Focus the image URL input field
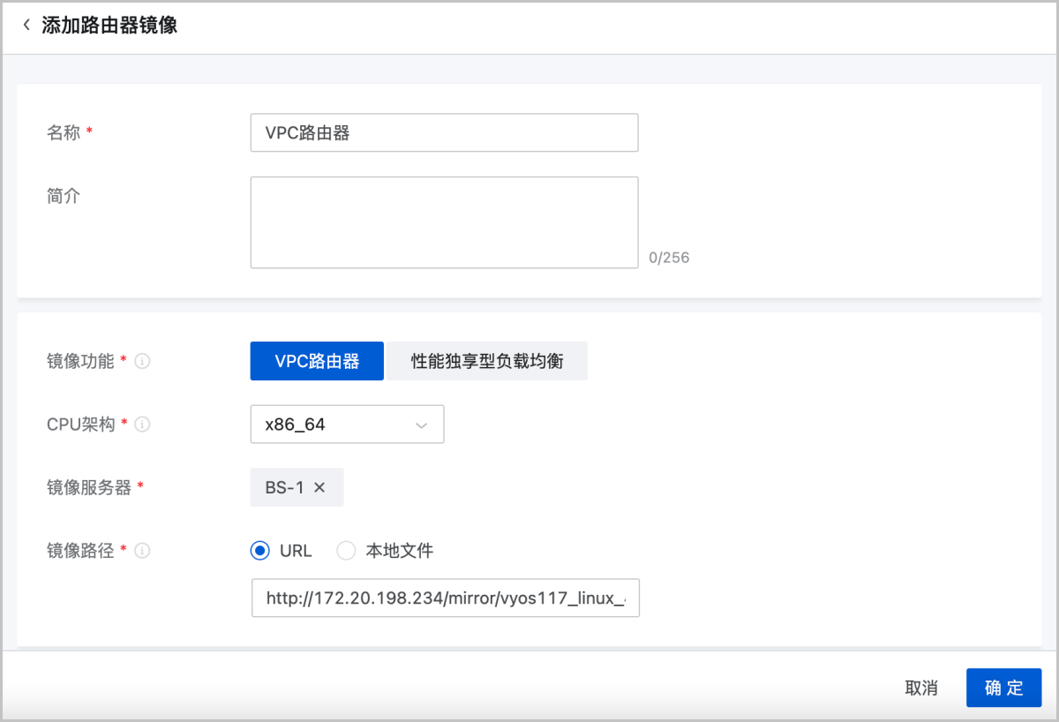Viewport: 1059px width, 722px height. coord(446,598)
